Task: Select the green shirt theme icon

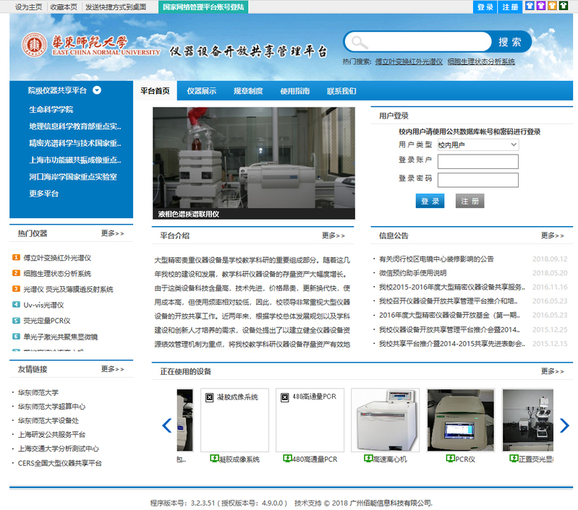Action: coord(563,7)
